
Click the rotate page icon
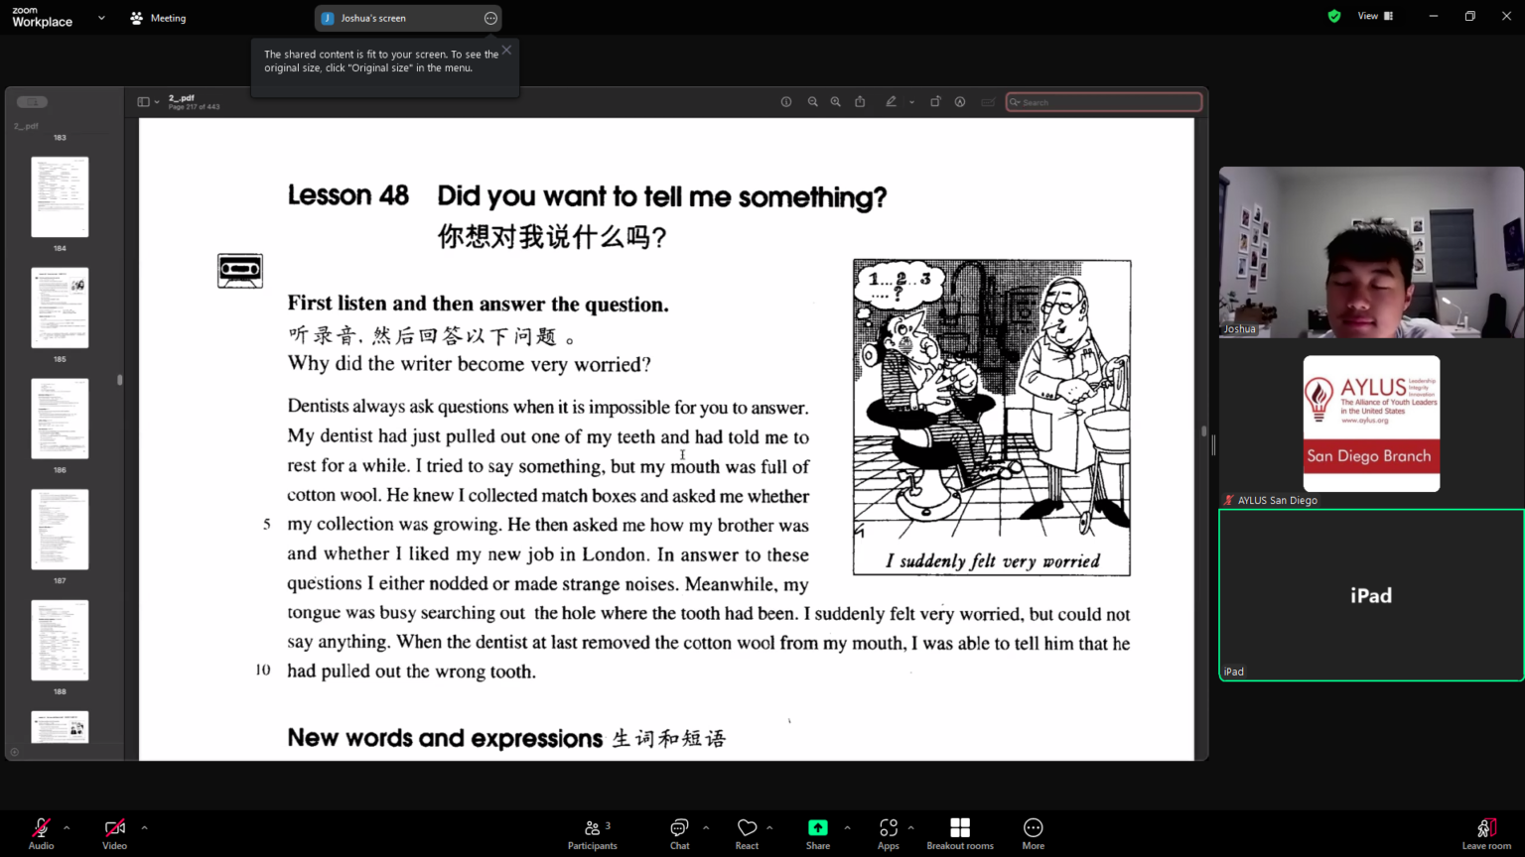pos(935,102)
